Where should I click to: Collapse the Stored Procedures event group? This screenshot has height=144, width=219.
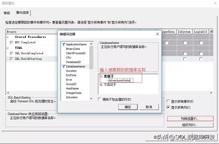pos(8,37)
